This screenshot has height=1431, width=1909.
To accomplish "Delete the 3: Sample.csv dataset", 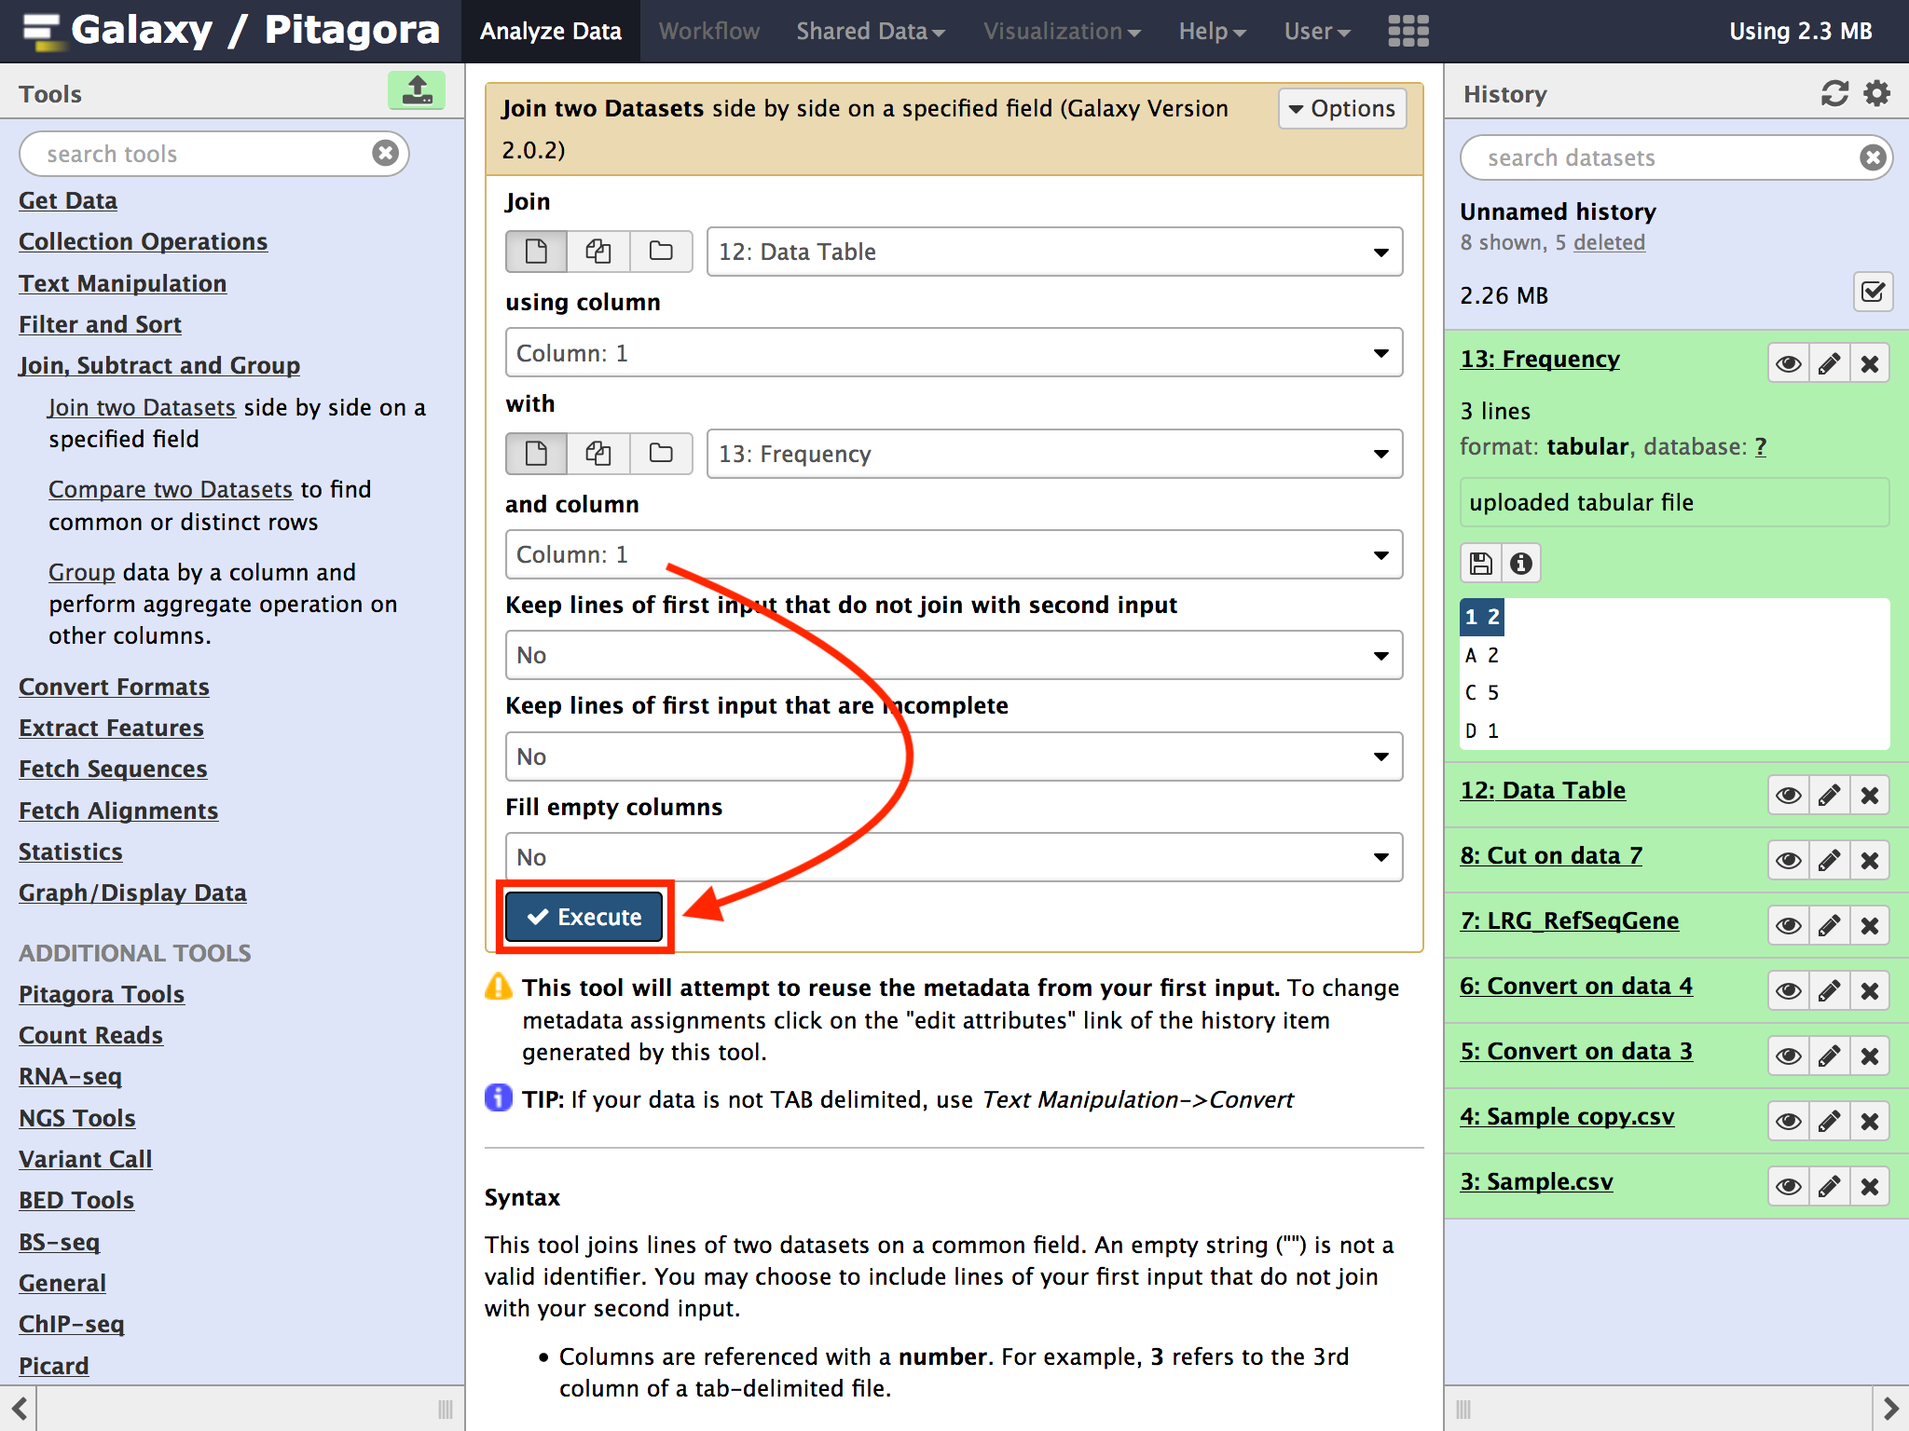I will point(1870,1187).
